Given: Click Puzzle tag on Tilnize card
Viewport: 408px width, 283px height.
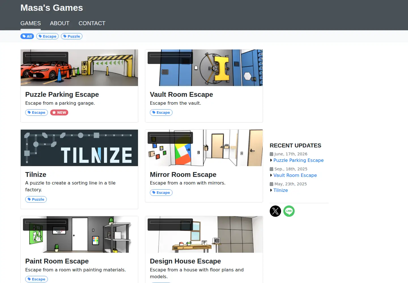Looking at the screenshot, I should [x=36, y=200].
